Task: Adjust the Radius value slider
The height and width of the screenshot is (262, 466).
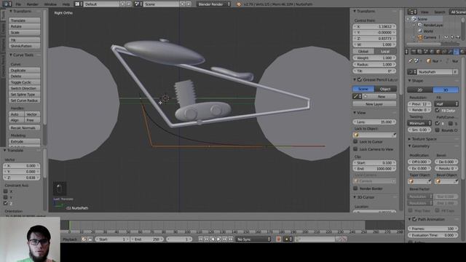Action: coord(374,65)
